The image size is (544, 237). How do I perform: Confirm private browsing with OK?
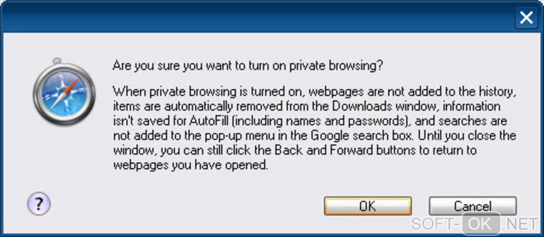(x=368, y=206)
